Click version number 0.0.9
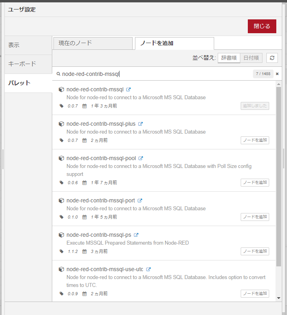Image resolution: width=287 pixels, height=315 pixels. click(x=73, y=294)
